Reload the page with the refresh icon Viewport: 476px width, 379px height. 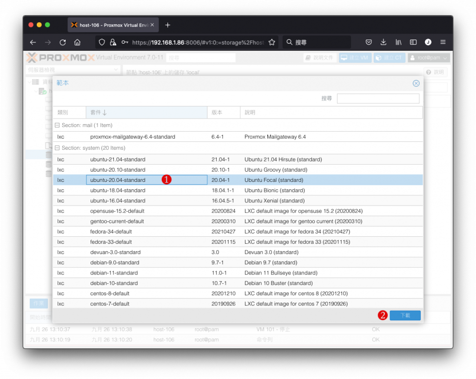point(63,42)
